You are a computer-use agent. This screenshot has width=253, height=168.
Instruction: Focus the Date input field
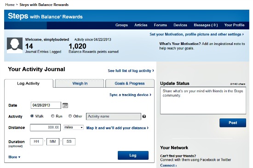point(46,105)
